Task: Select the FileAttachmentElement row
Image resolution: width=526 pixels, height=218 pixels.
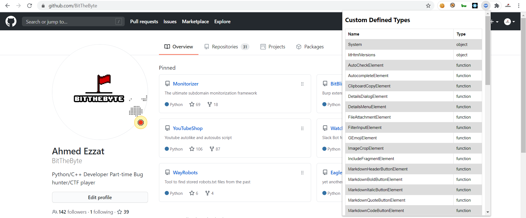Action: (x=414, y=117)
